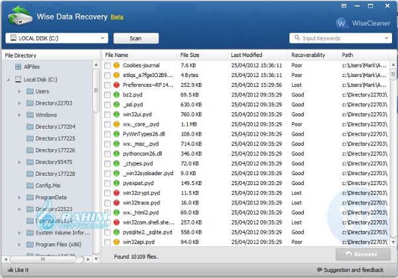398x278 pixels.
Task: Select AllFiles in the directory tree
Action: [31, 67]
